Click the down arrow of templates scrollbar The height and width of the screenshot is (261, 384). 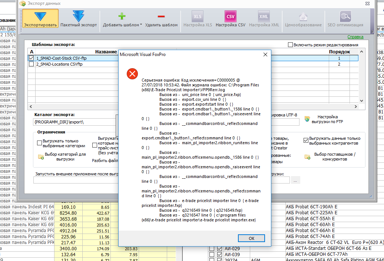tap(361, 100)
